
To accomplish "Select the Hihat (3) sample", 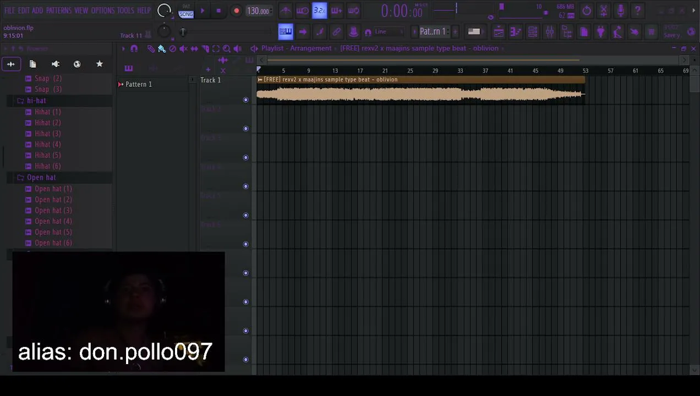I will click(x=48, y=134).
